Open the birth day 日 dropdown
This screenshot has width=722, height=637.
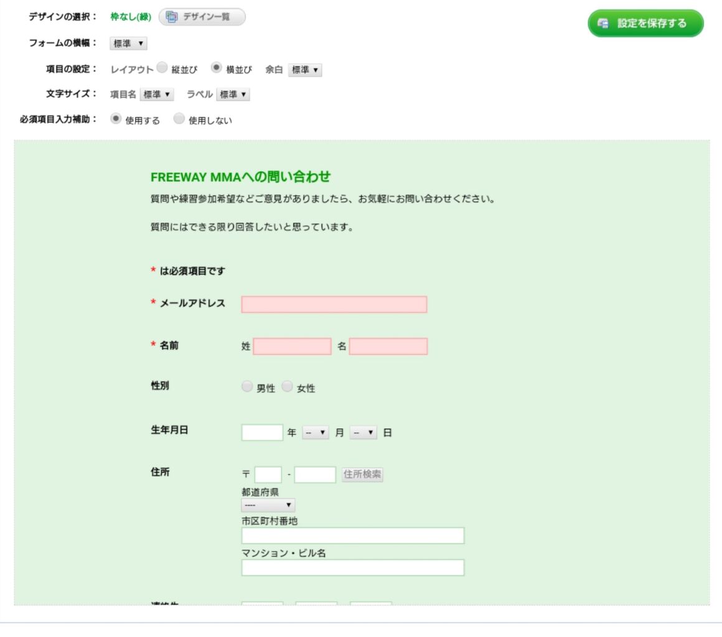coord(363,432)
